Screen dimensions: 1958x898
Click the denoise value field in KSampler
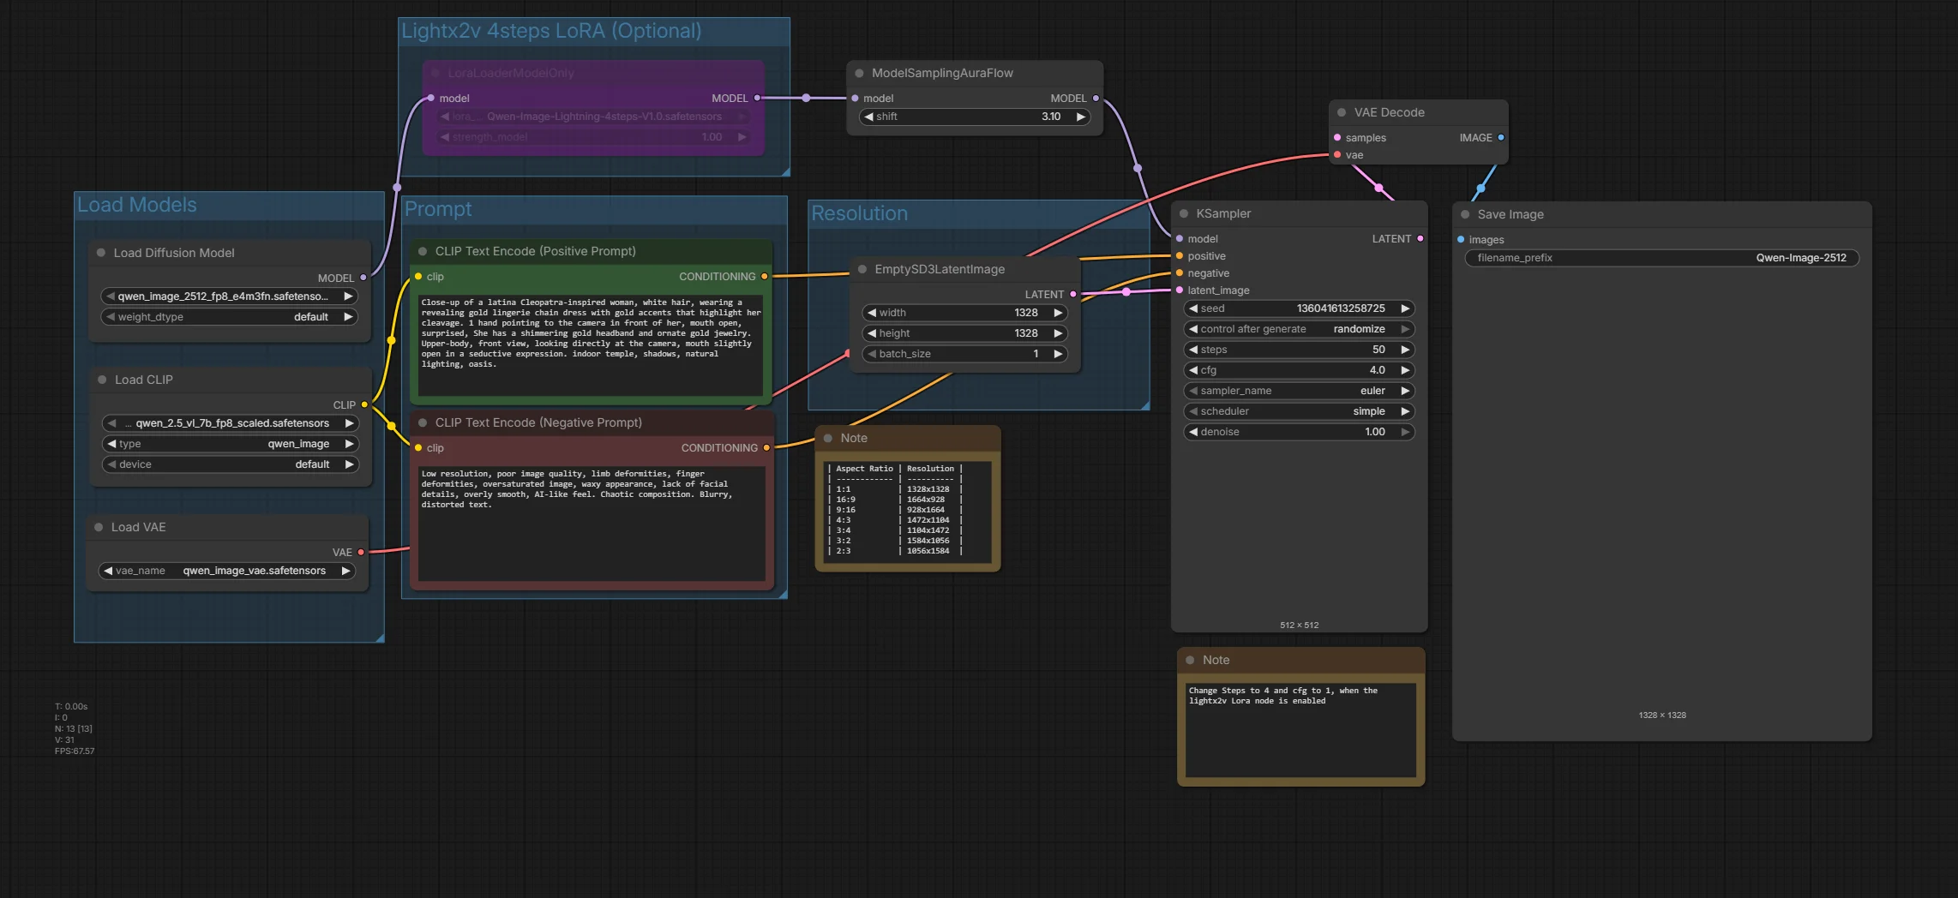coord(1299,432)
